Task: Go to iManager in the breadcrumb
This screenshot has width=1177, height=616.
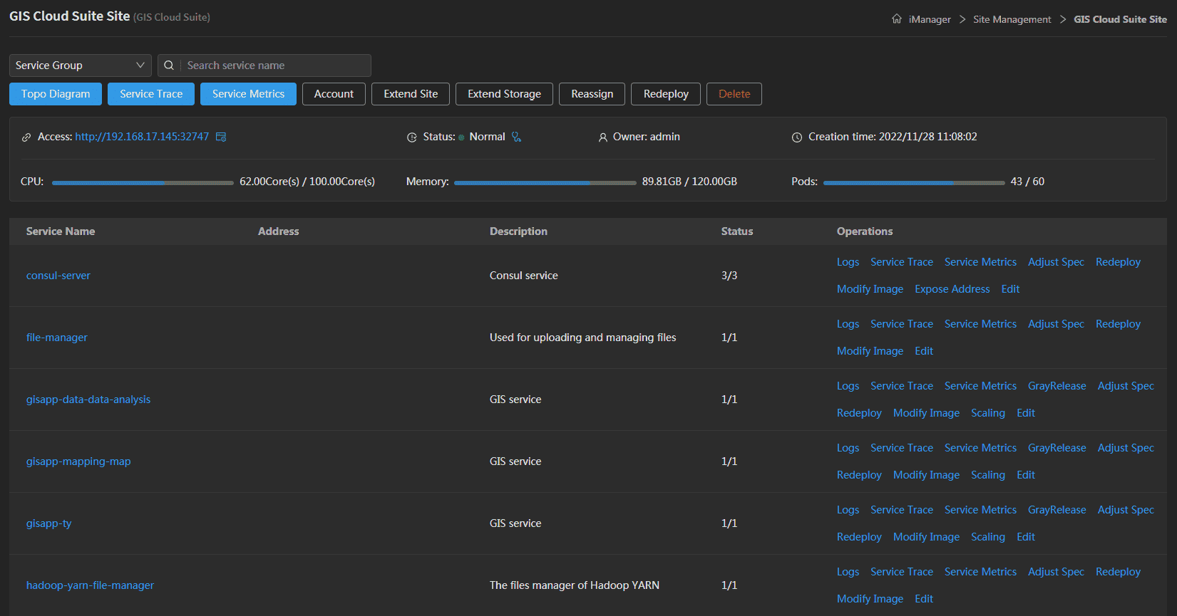Action: [930, 19]
